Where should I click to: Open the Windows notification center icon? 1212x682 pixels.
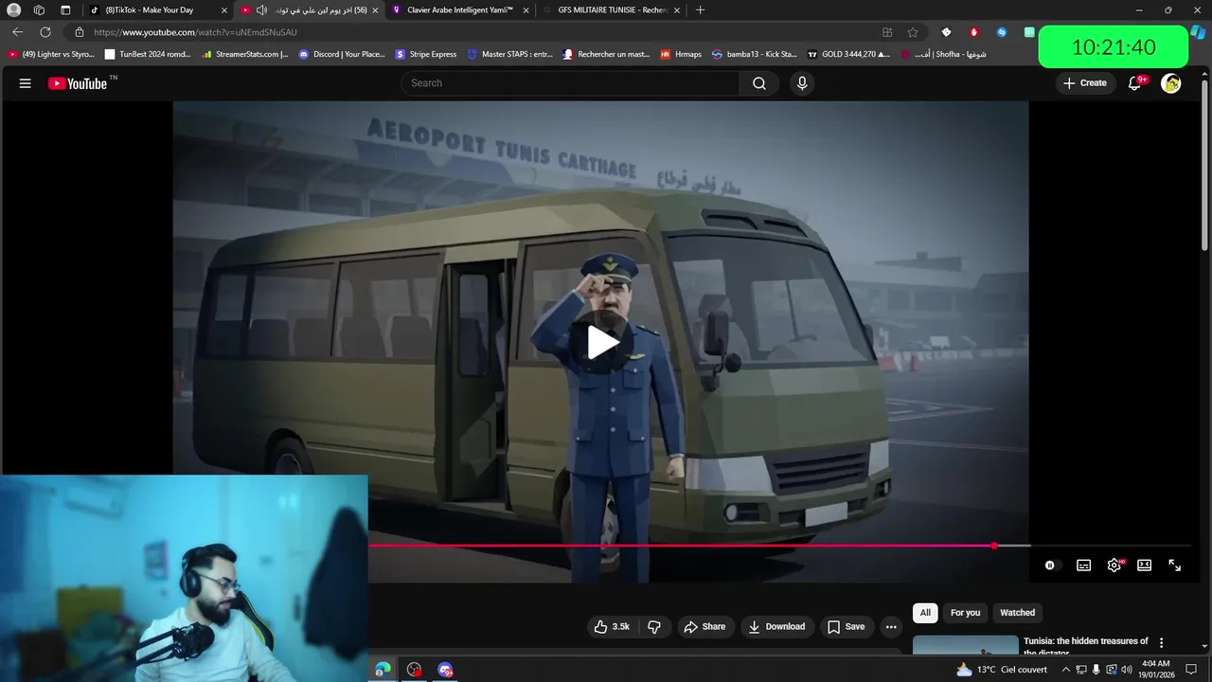(x=1191, y=670)
